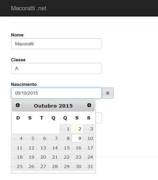Pick day 4 in the datepicker
Viewport: 158px width, 180px height.
(x=18, y=138)
